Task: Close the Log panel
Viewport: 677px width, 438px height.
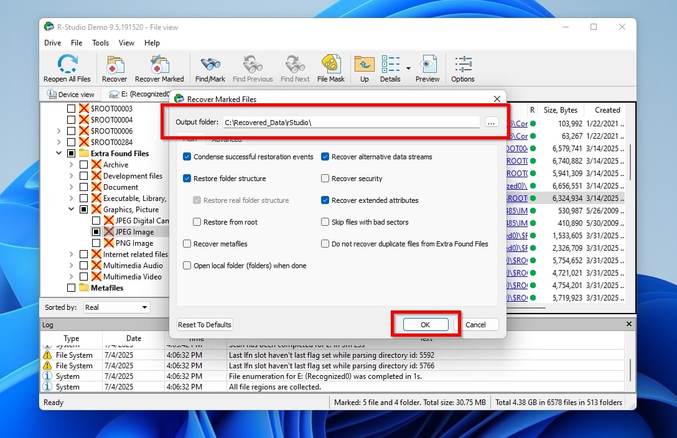Action: (628, 324)
